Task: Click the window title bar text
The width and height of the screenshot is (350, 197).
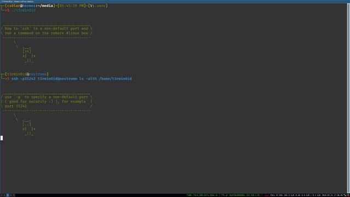Action: click(x=17, y=1)
